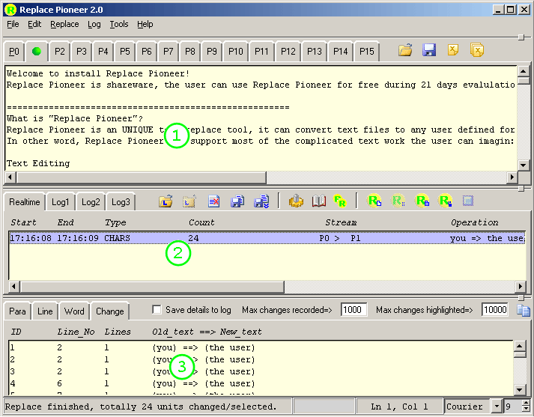Click text editor left scroll arrow
Image resolution: width=534 pixels, height=417 pixels.
point(10,177)
